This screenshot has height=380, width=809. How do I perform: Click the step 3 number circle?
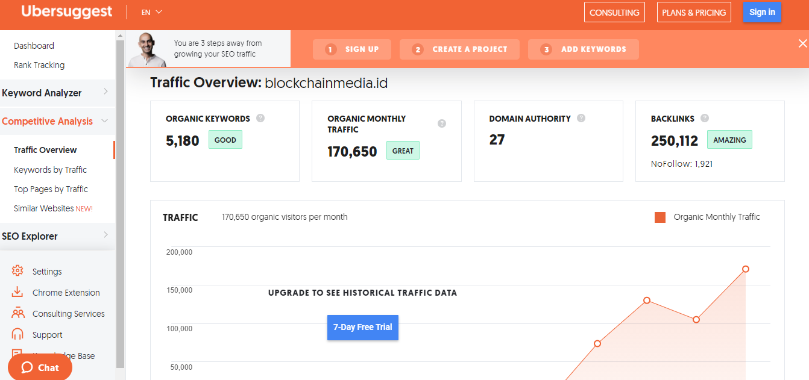tap(546, 49)
